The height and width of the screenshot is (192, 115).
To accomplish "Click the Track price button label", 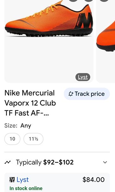I will coord(89,94).
